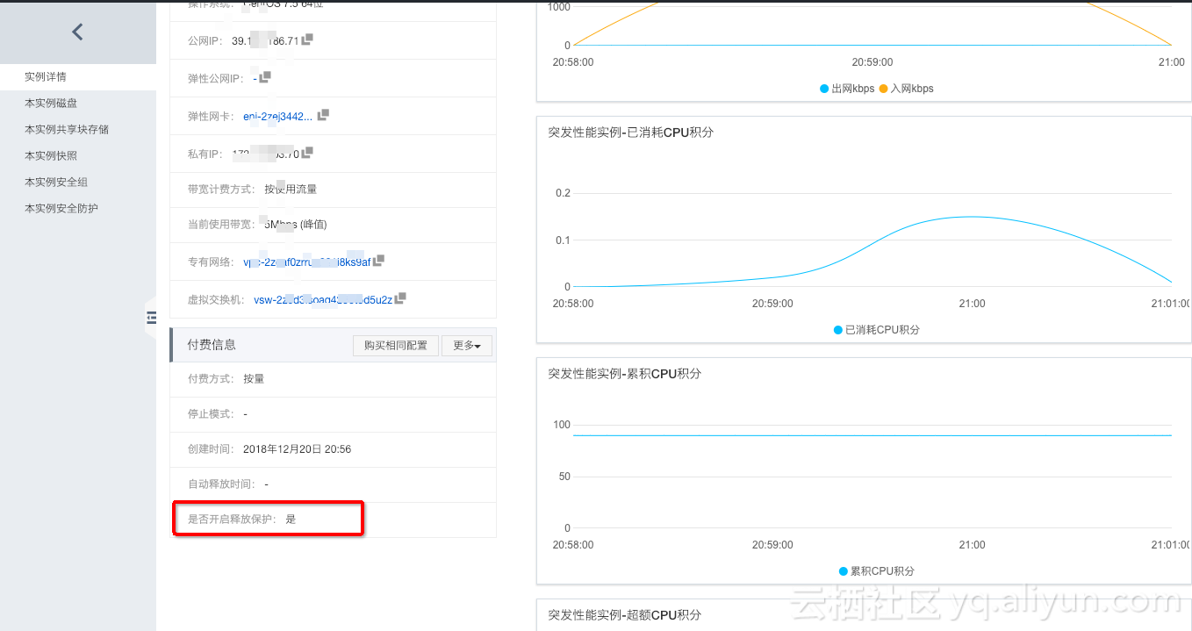The image size is (1192, 631).
Task: Copy the public IP address
Action: [x=307, y=39]
